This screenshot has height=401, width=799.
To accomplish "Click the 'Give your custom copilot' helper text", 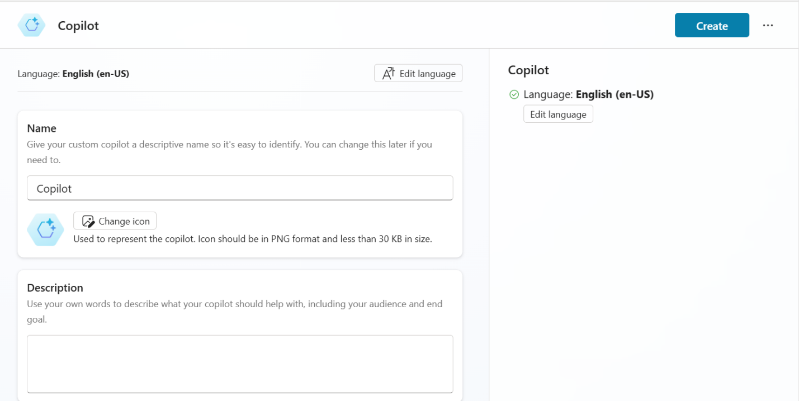I will pos(229,152).
